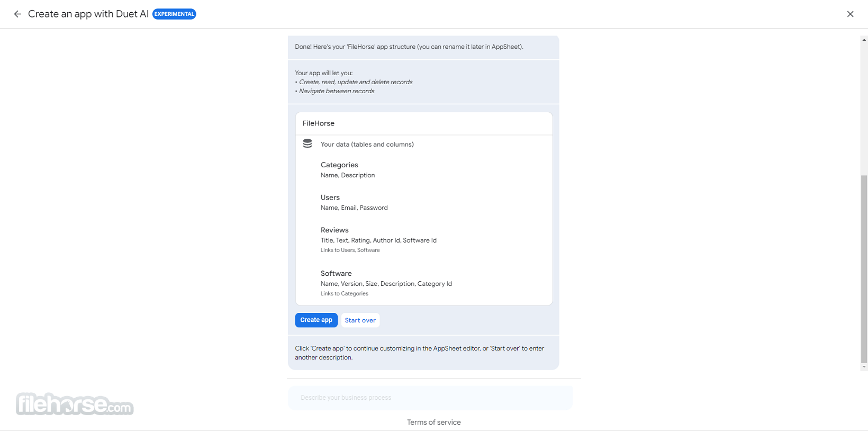Click the FileHorse app name title
Screen dimensions: 868x431
(x=319, y=123)
